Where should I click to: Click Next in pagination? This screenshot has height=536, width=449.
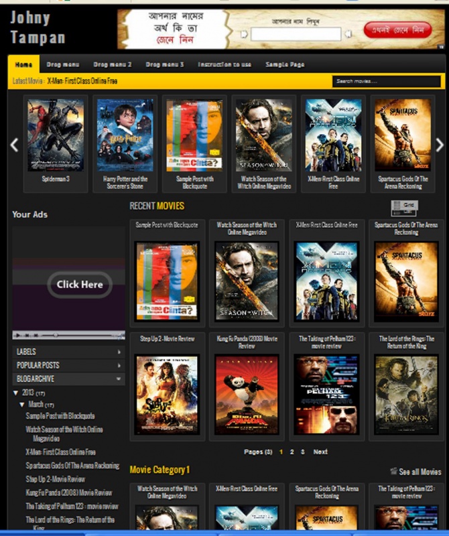[x=320, y=452]
